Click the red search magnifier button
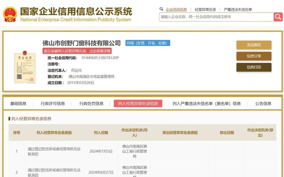Image resolution: width=284 pixels, height=177 pixels. coord(278,17)
